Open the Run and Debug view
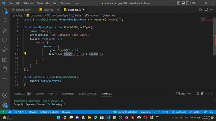This screenshot has height=121, width=216. [5, 50]
